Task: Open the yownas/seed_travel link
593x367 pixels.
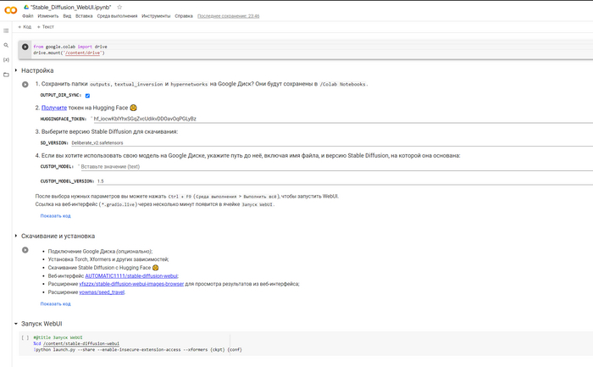Action: click(x=102, y=292)
